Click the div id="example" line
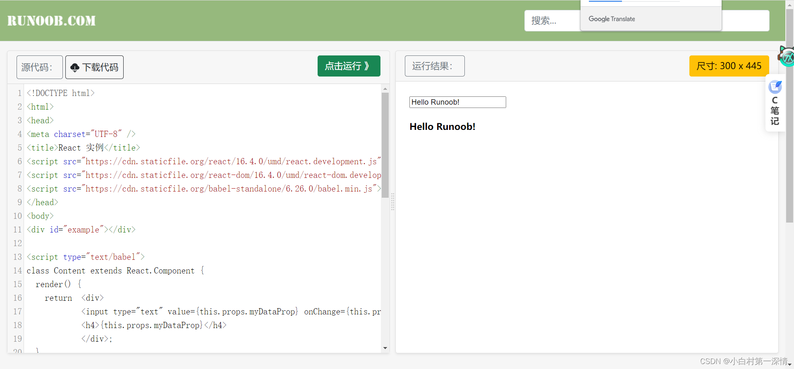The width and height of the screenshot is (794, 369). [x=81, y=230]
